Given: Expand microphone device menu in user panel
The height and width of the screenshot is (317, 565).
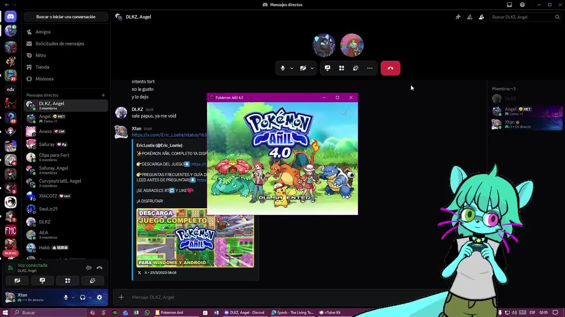Looking at the screenshot, I should [x=73, y=298].
